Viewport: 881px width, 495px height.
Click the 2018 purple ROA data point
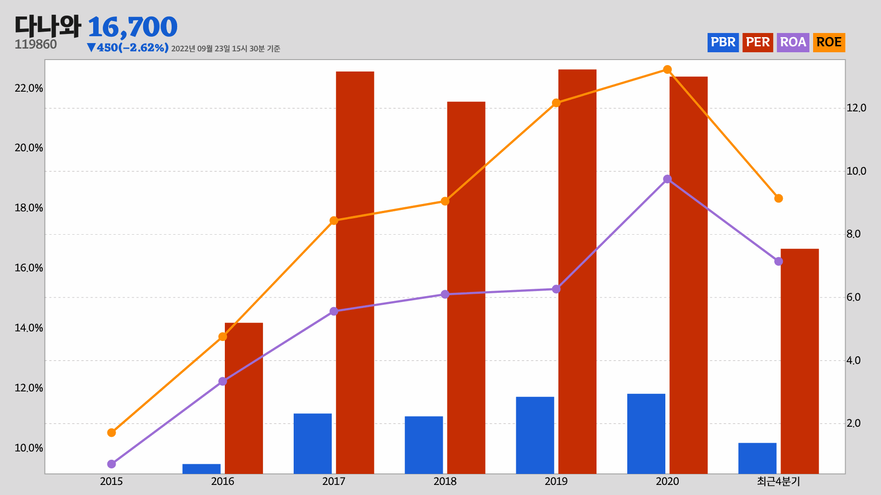445,294
